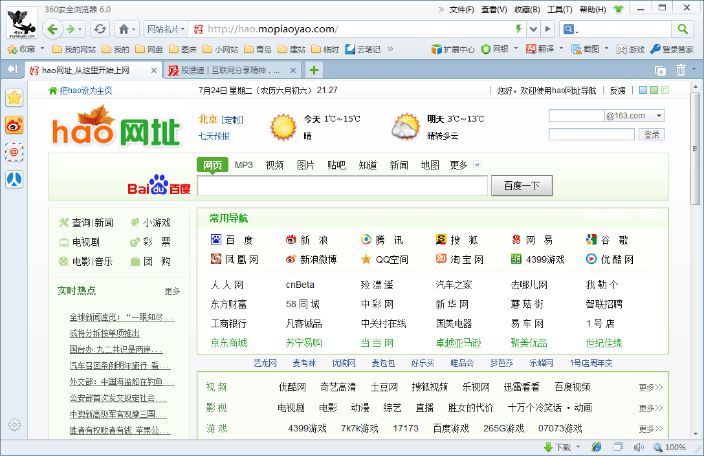
Task: Expand the @163.com email domain dropdown
Action: tap(659, 116)
